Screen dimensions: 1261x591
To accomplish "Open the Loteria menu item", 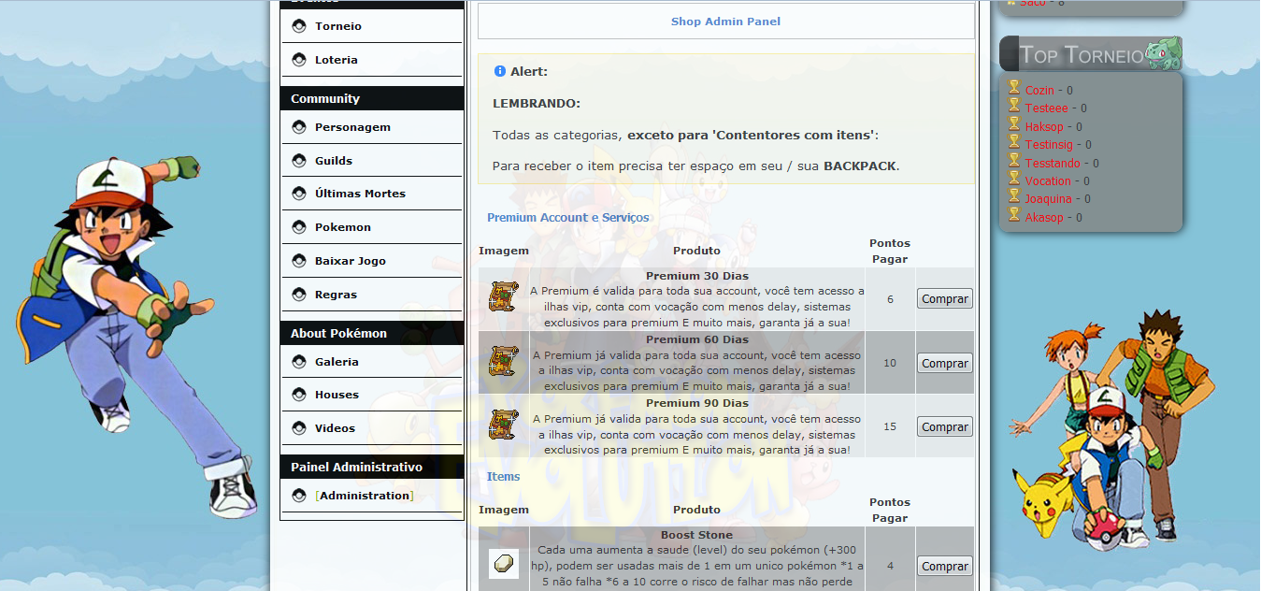I will coord(337,60).
